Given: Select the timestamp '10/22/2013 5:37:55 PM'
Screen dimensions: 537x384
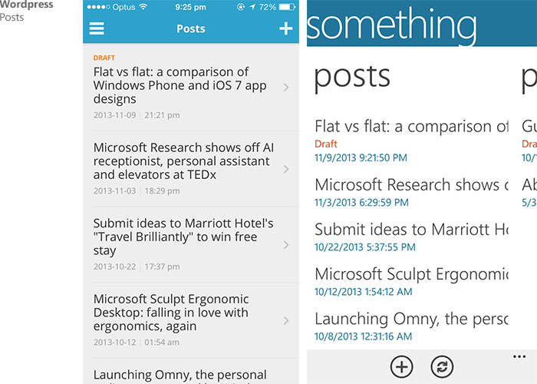Looking at the screenshot, I should [x=365, y=247].
